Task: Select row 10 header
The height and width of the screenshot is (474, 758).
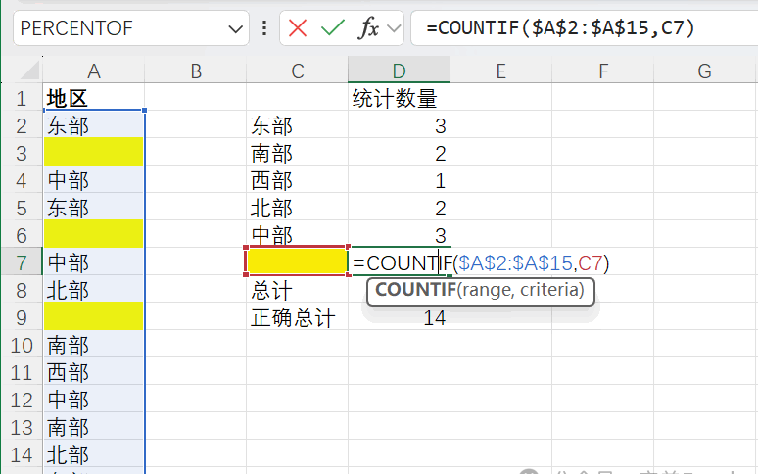Action: coord(22,345)
